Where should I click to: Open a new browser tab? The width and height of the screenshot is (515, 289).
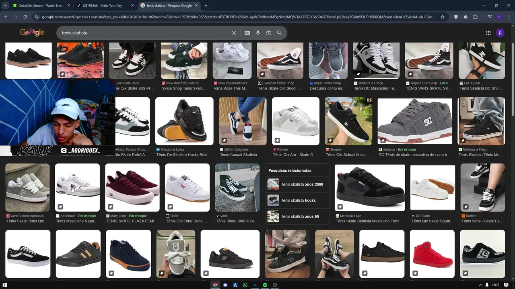[x=206, y=5]
